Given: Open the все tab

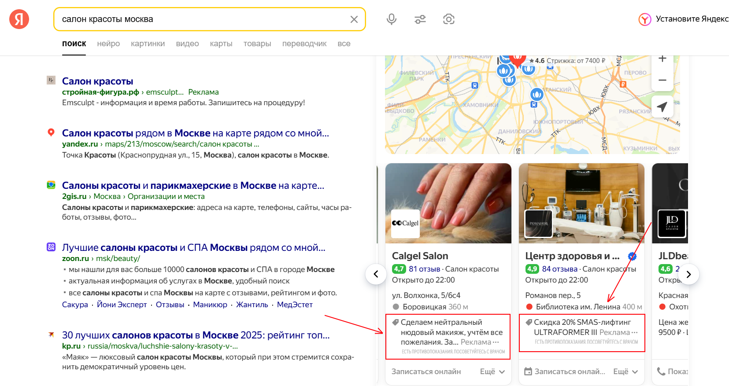Looking at the screenshot, I should [344, 44].
